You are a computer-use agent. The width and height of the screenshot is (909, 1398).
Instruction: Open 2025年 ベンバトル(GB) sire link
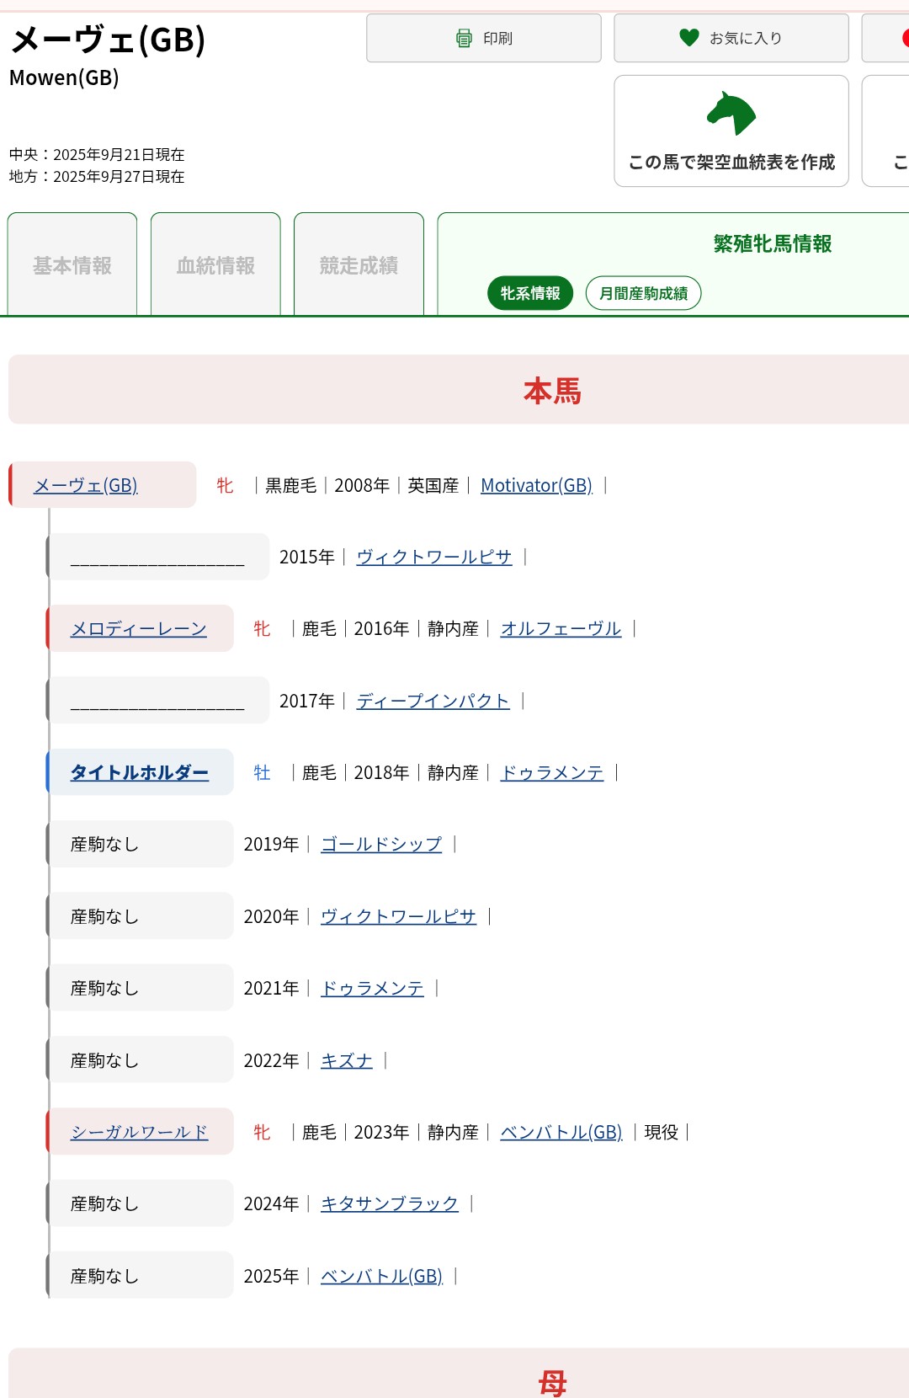pos(382,1277)
